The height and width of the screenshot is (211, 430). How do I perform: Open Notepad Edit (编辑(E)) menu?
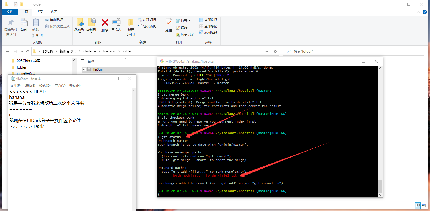30,86
